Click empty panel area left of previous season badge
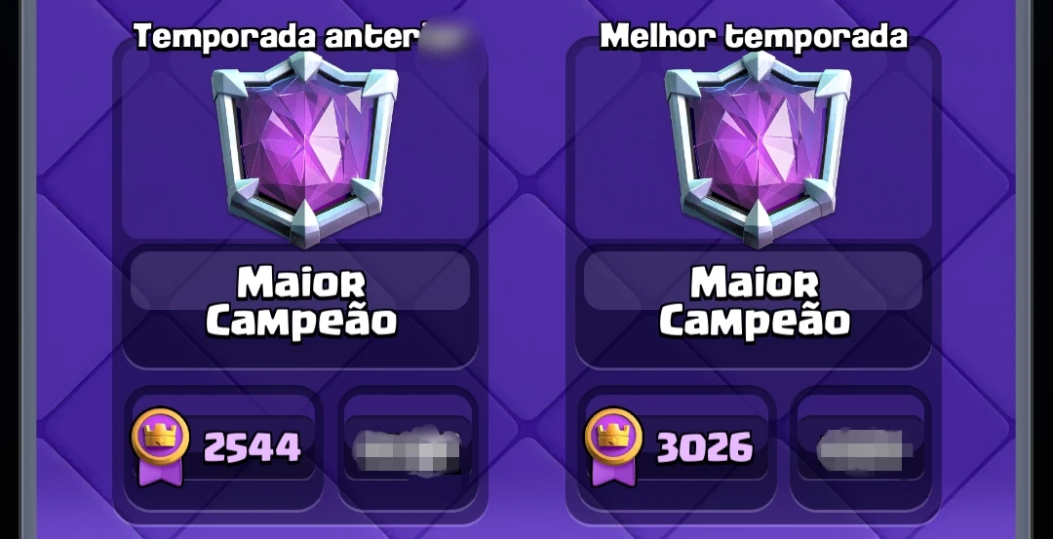The width and height of the screenshot is (1053, 539). pyautogui.click(x=167, y=148)
